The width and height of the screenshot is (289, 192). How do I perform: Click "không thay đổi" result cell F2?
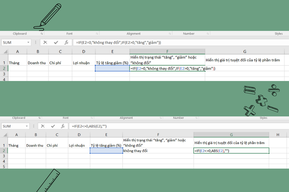coord(158,151)
